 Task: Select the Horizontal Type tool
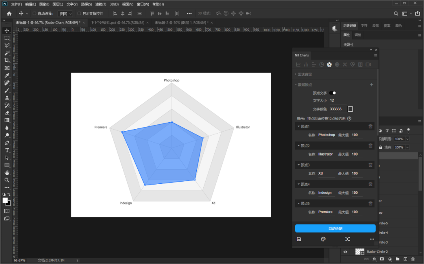pyautogui.click(x=7, y=150)
